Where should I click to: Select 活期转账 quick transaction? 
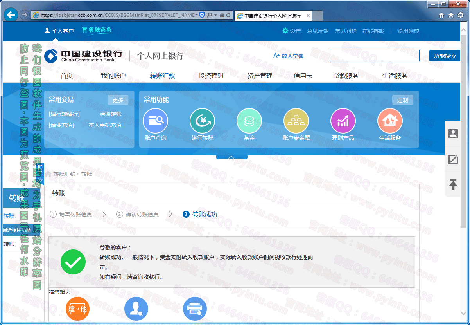point(111,114)
